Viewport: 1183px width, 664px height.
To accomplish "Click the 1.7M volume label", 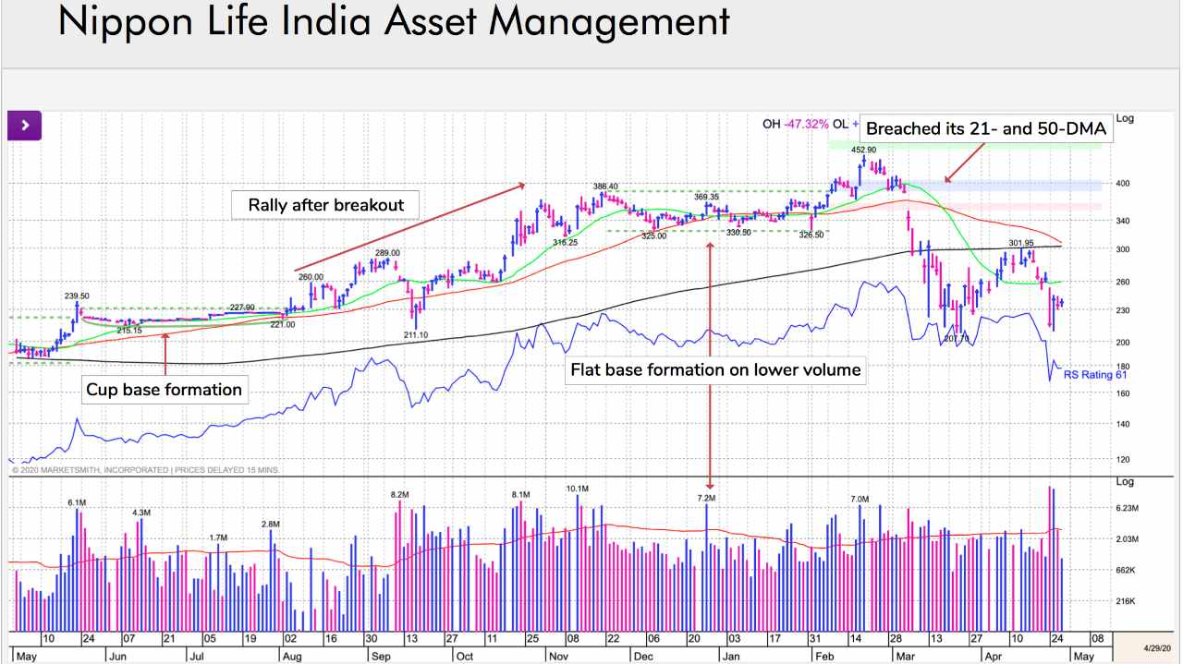I will (218, 537).
